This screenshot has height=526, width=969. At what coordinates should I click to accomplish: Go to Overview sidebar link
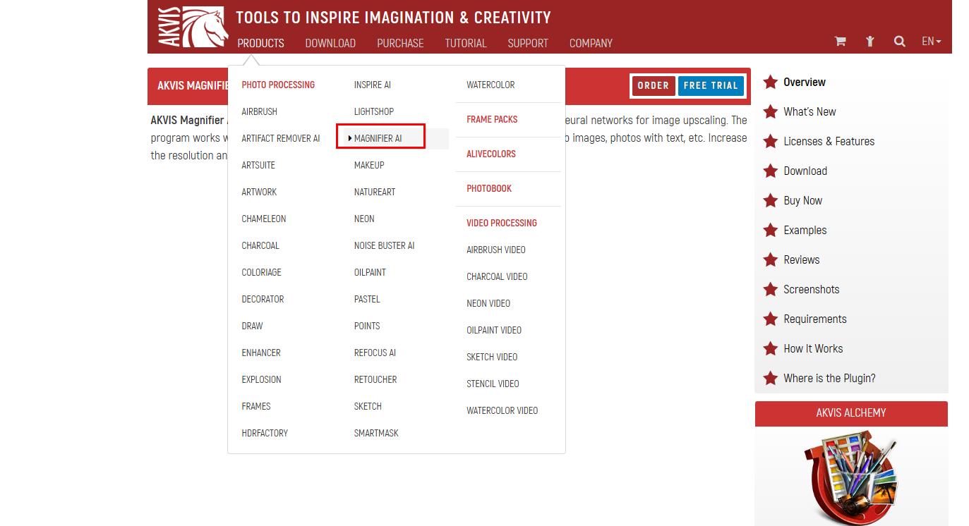(805, 82)
